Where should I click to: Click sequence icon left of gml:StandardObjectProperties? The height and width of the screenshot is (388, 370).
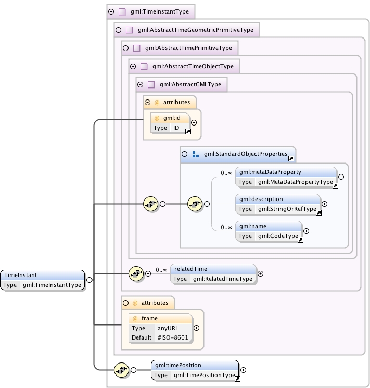pos(150,204)
